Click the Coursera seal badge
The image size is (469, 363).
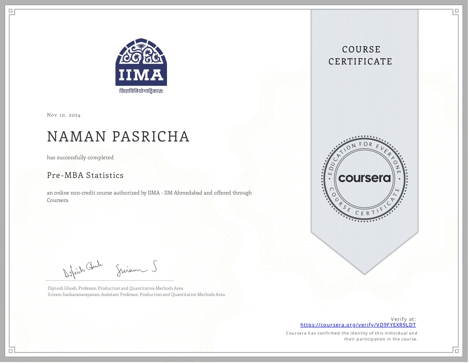[364, 179]
